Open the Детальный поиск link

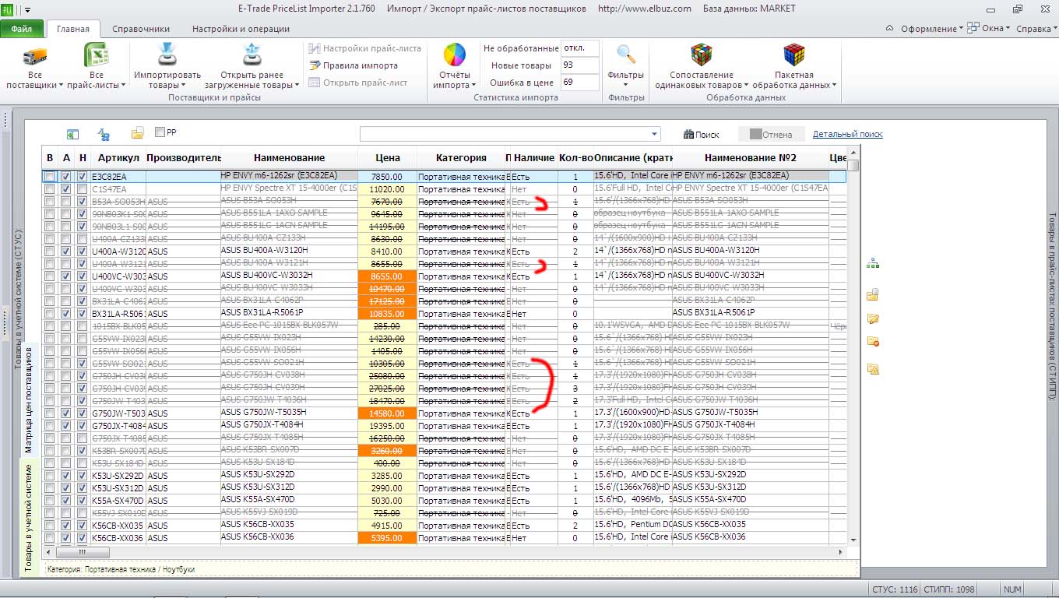(x=847, y=134)
